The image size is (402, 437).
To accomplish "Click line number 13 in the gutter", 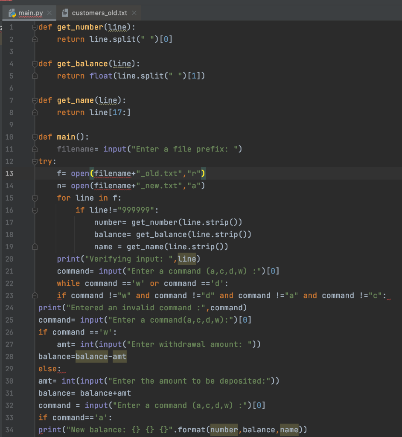I will (9, 174).
